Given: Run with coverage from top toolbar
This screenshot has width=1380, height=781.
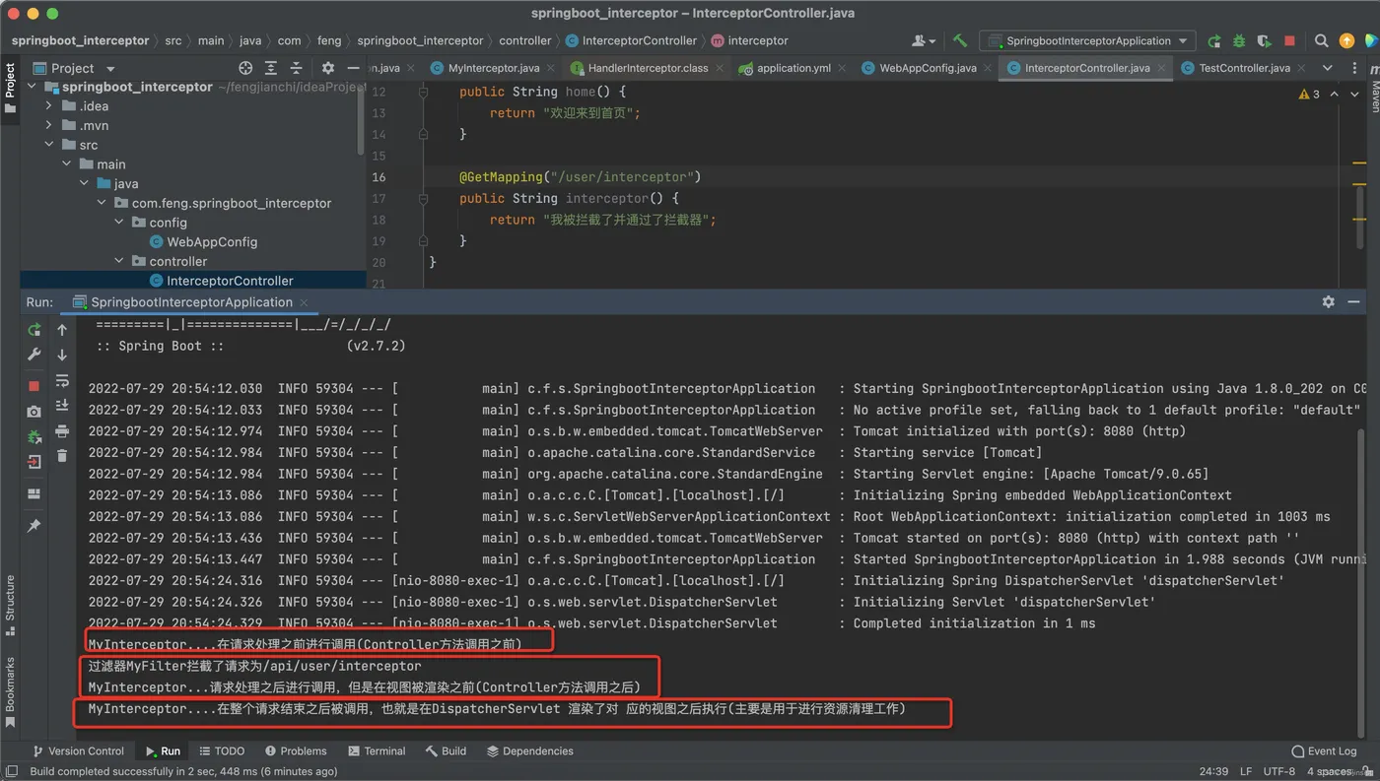Looking at the screenshot, I should 1264,40.
